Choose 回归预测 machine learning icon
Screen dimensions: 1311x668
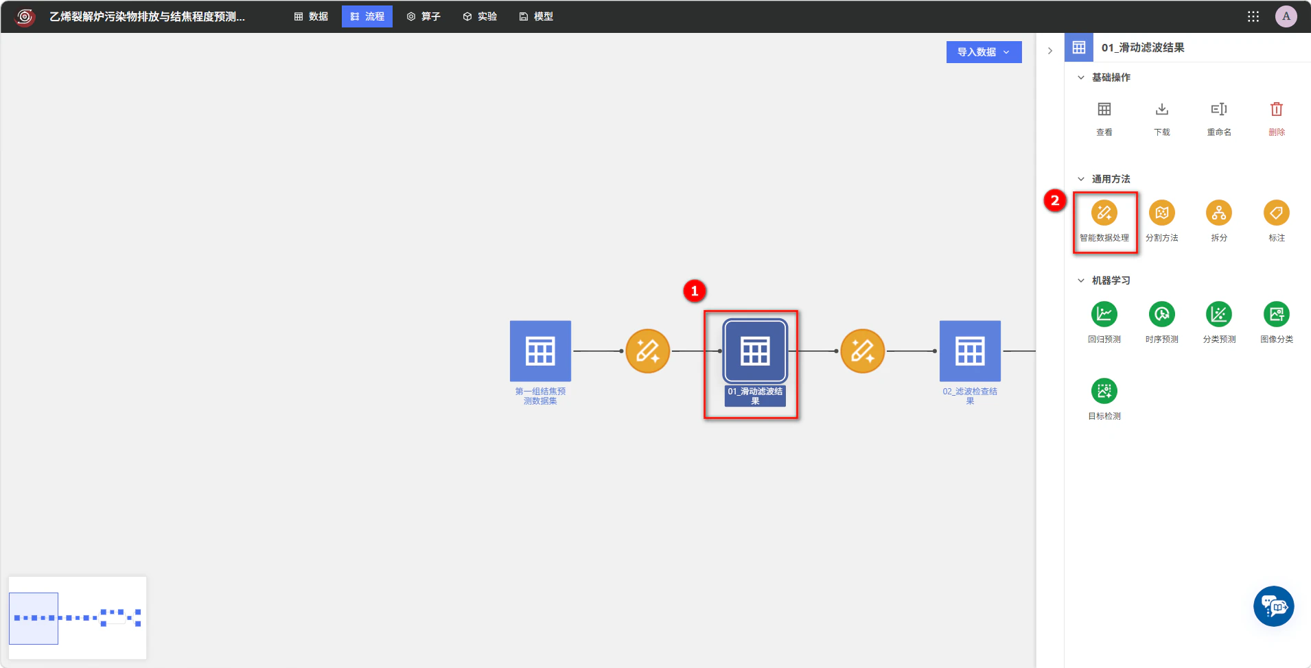click(x=1104, y=315)
